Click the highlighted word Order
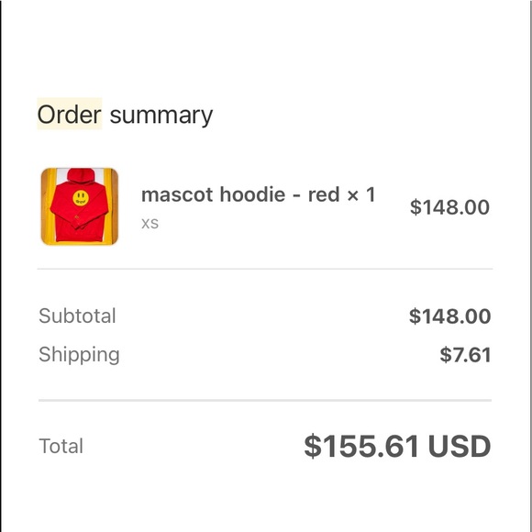The width and height of the screenshot is (532, 532). tap(70, 114)
